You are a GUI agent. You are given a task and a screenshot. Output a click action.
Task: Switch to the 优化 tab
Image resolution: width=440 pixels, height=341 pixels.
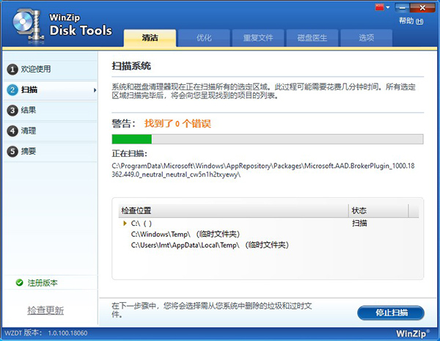tap(203, 37)
